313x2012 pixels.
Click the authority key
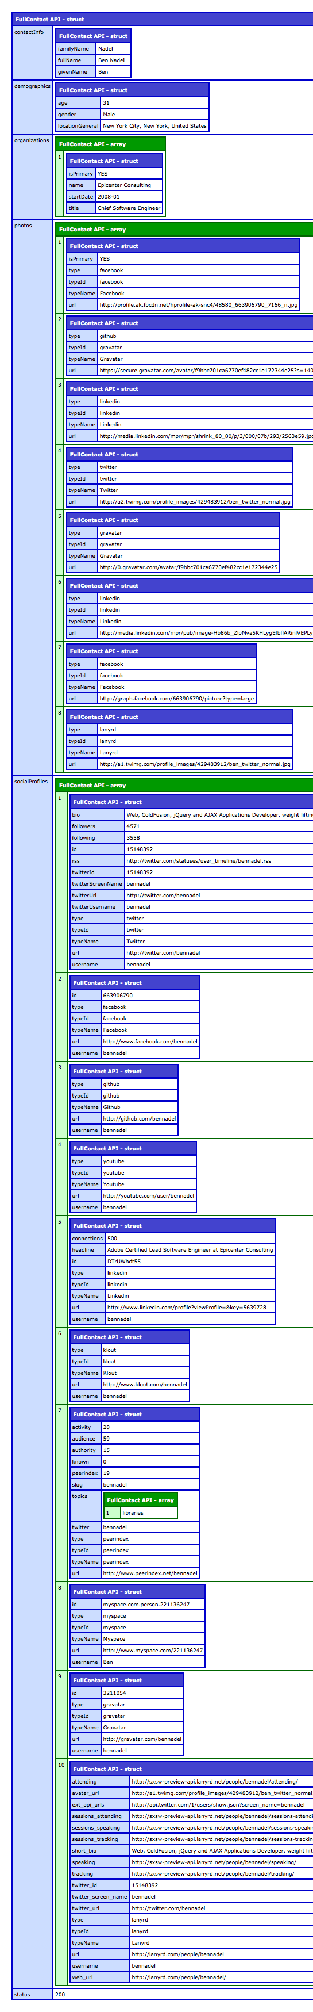coord(86,1450)
